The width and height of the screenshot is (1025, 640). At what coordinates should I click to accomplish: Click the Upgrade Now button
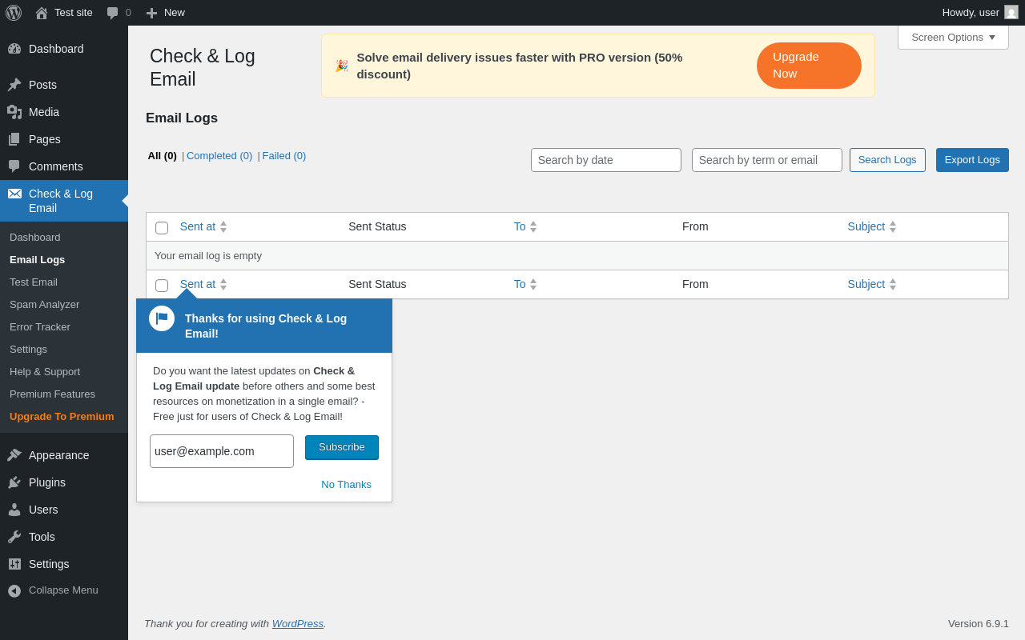(809, 66)
